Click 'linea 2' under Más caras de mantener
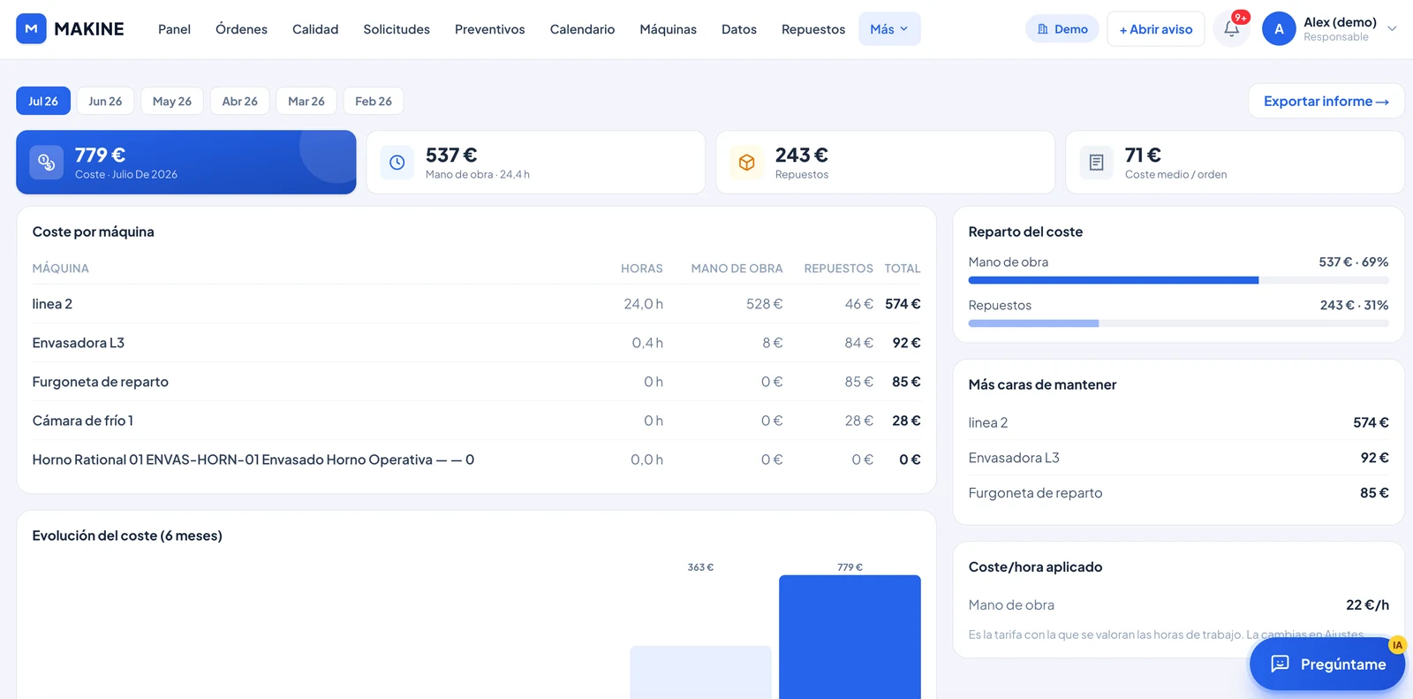Screen dimensions: 1413x699 click(988, 422)
